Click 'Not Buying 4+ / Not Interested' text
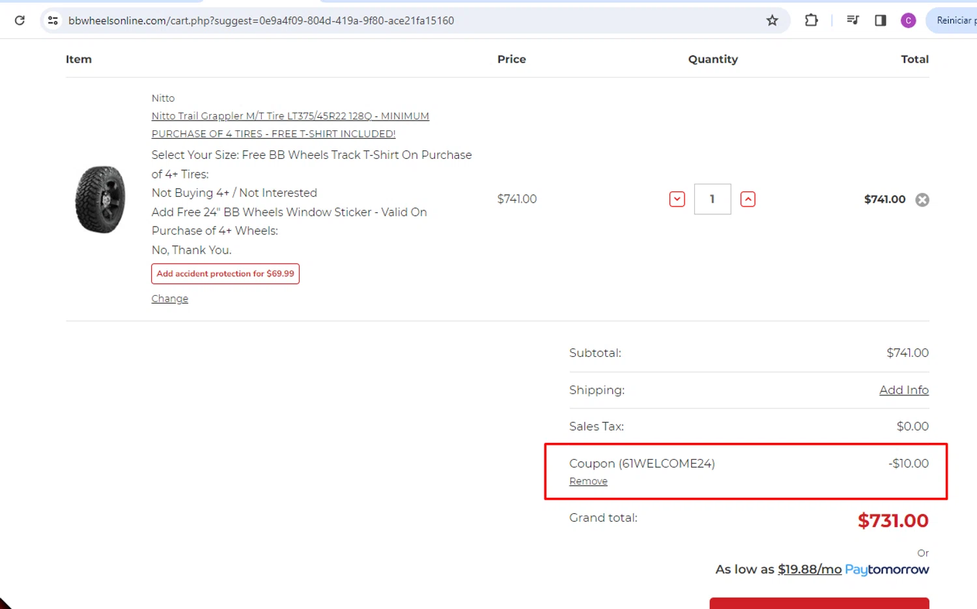This screenshot has height=609, width=977. click(x=234, y=193)
